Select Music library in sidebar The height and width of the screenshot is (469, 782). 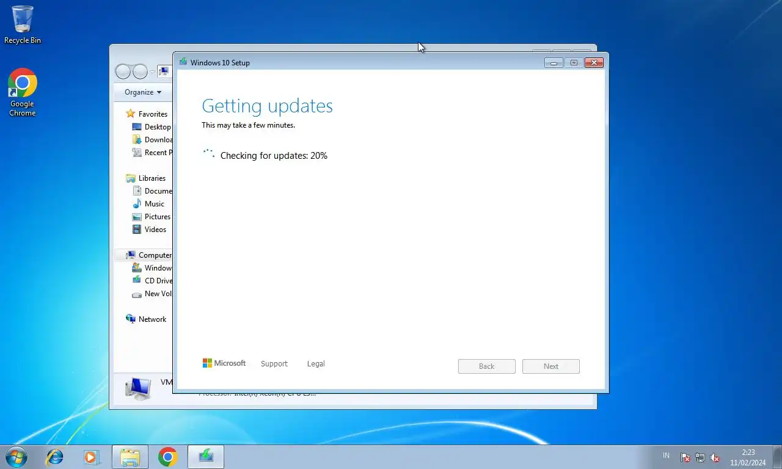point(155,204)
